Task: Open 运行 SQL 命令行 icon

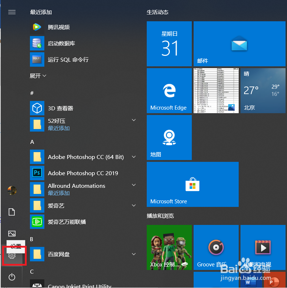Action: click(x=37, y=59)
